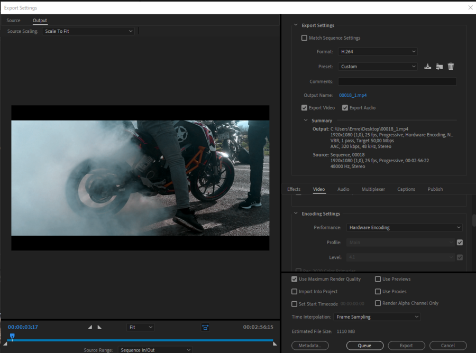This screenshot has width=476, height=353.
Task: Open the Publish tab
Action: coord(435,189)
